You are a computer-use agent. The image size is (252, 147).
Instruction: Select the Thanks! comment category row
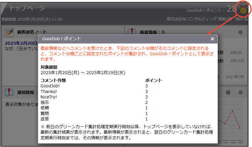[x=94, y=91]
